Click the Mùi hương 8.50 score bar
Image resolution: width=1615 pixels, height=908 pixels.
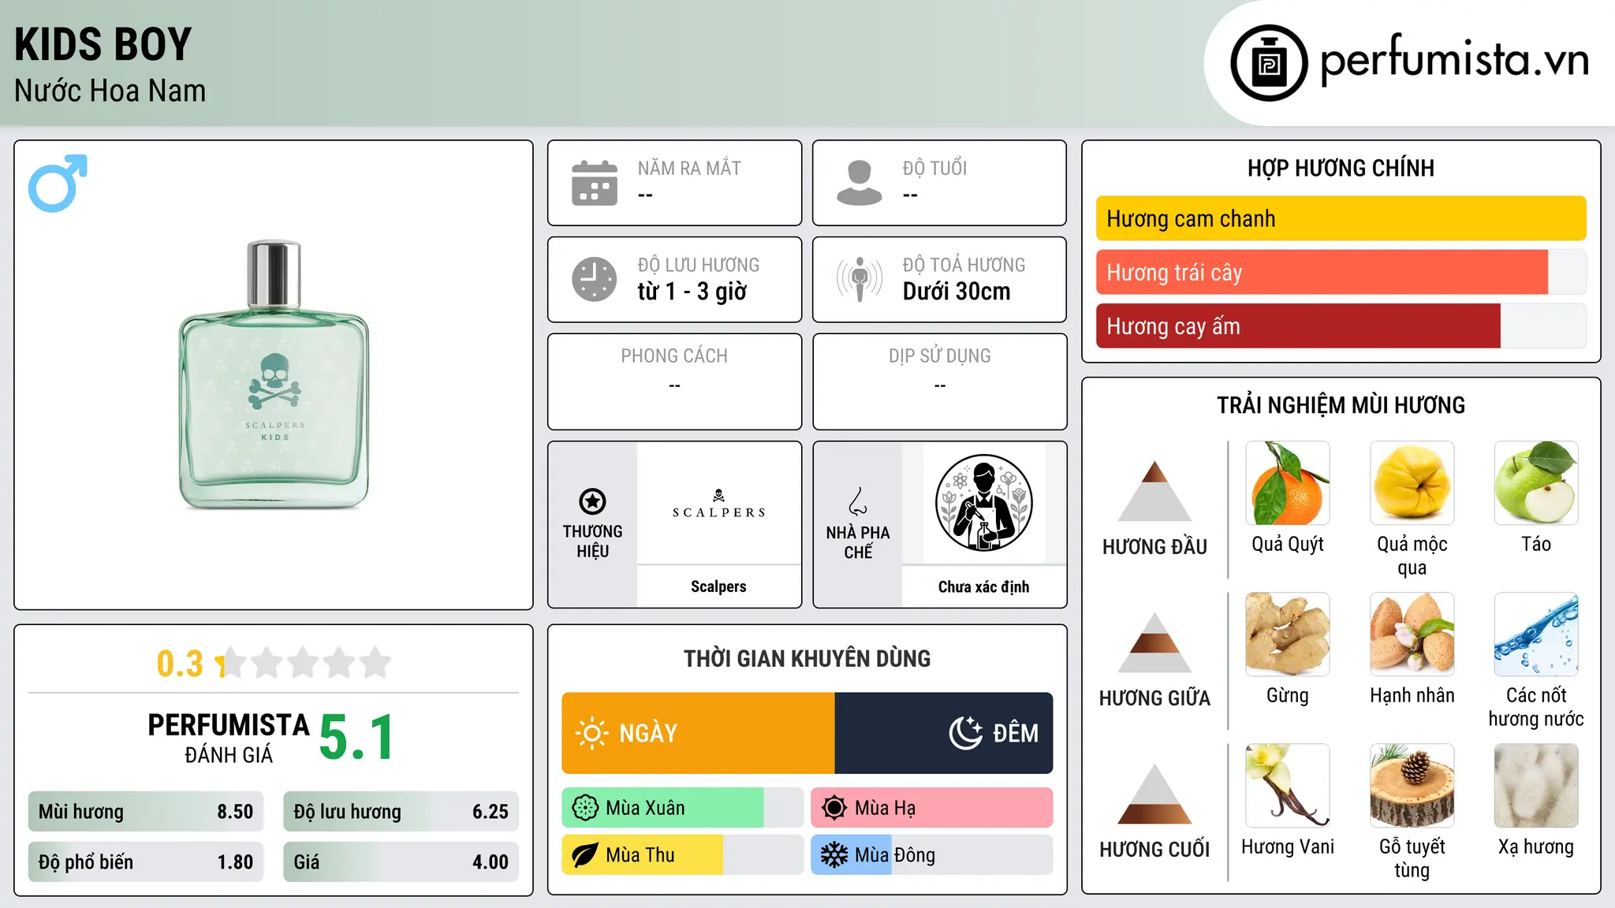(146, 812)
